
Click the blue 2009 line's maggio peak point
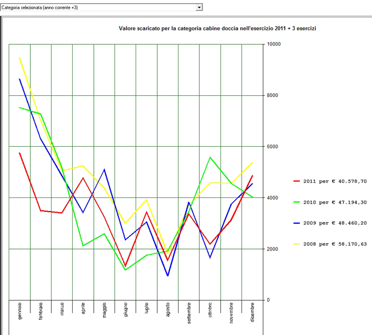pos(104,169)
